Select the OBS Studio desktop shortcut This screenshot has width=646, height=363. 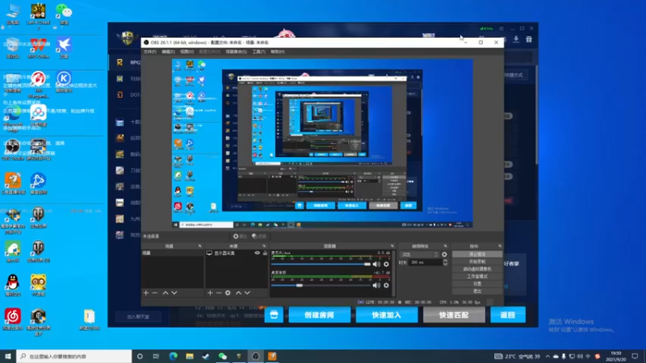(x=13, y=149)
